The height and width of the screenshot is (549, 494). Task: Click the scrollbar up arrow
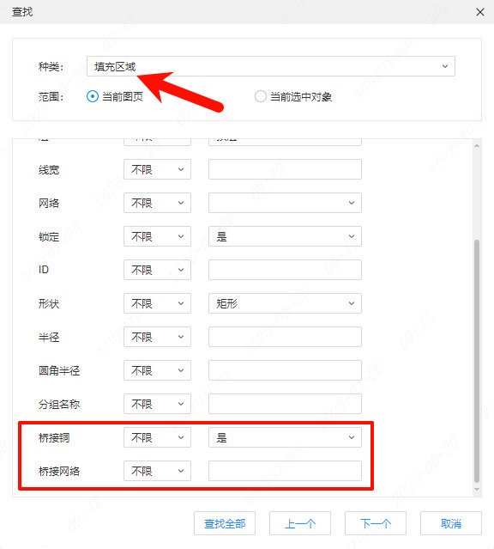click(477, 145)
